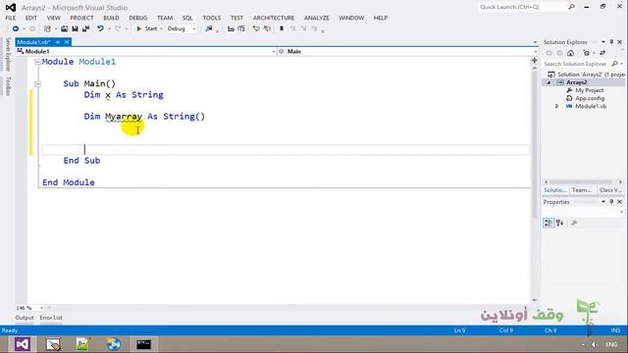The height and width of the screenshot is (353, 628).
Task: Toggle auto-hide pin on Properties panel
Action: click(611, 202)
